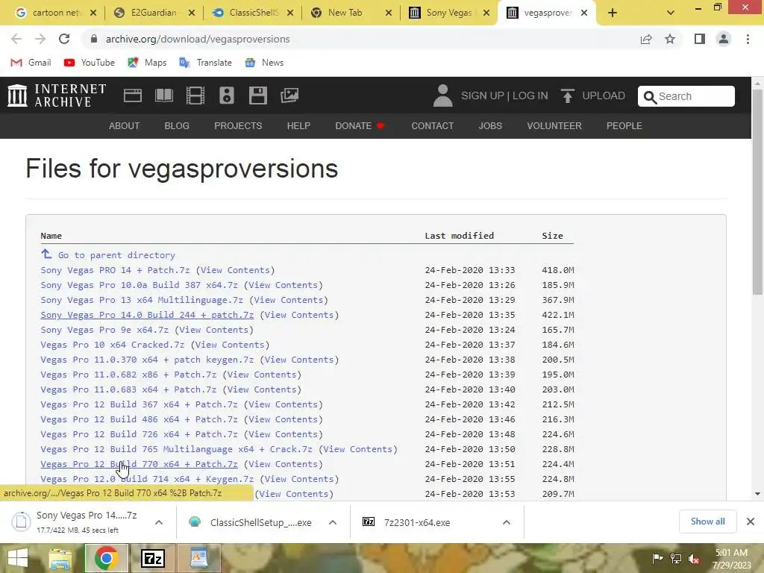Expand options for 7z2301-x64.exe download
Viewport: 764px width, 573px height.
point(507,522)
